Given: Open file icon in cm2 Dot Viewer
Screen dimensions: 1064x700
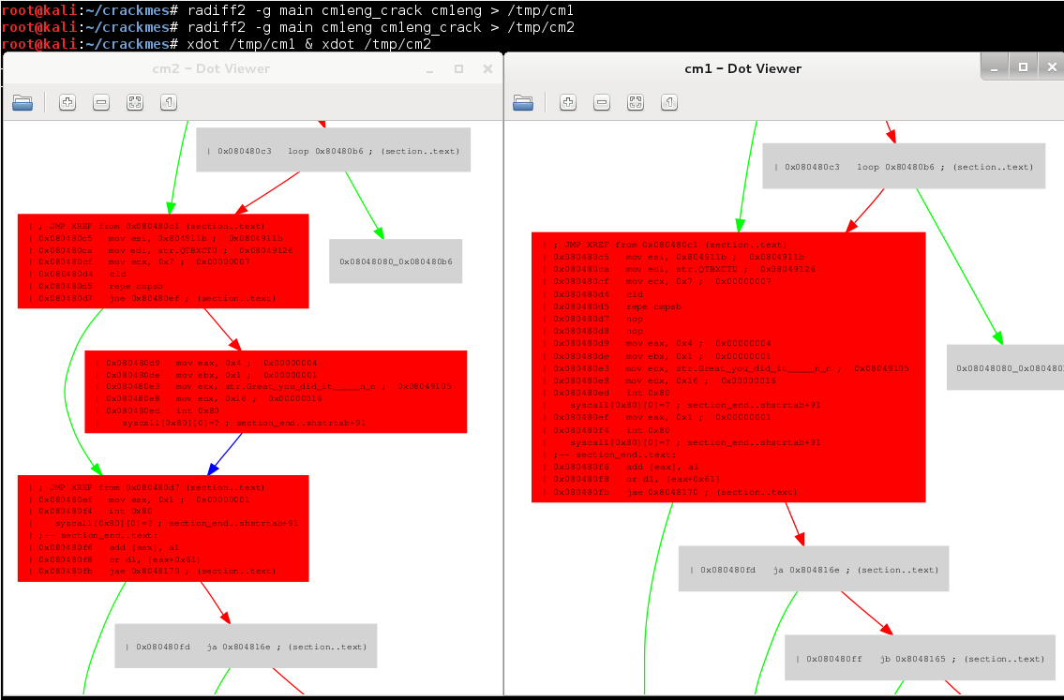Looking at the screenshot, I should pos(22,102).
